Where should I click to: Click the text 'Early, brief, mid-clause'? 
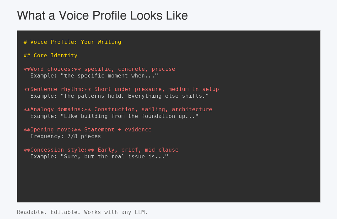pos(138,150)
